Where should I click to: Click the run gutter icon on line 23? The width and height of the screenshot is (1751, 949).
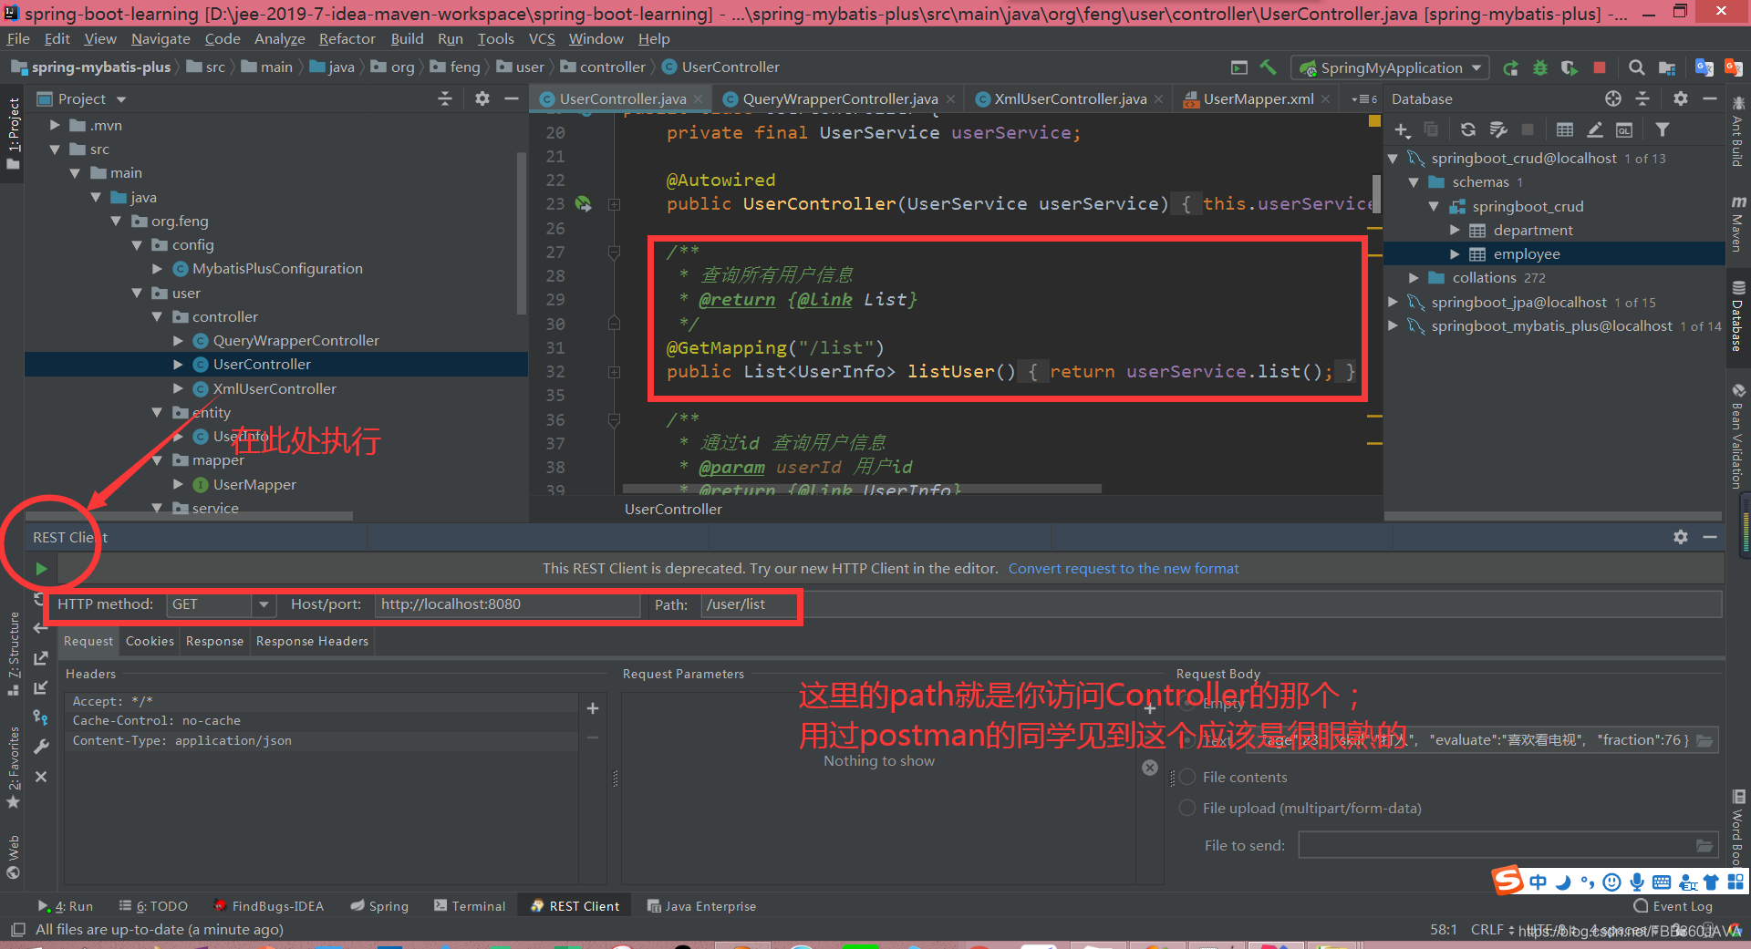pyautogui.click(x=583, y=204)
